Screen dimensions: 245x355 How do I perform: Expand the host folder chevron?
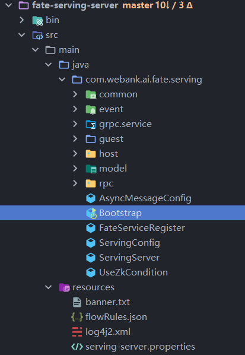[75, 154]
